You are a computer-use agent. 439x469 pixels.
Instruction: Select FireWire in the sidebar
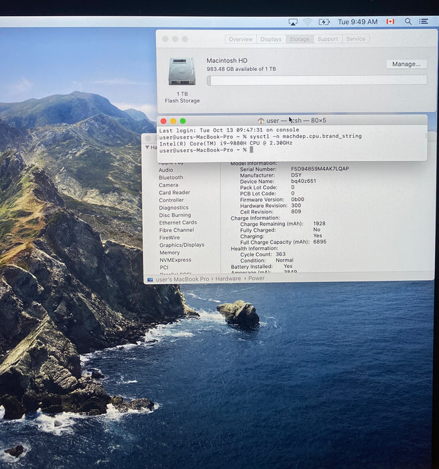(x=170, y=238)
